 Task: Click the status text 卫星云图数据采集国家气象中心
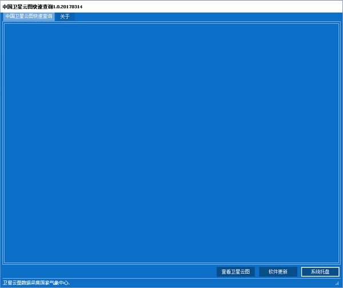36,283
